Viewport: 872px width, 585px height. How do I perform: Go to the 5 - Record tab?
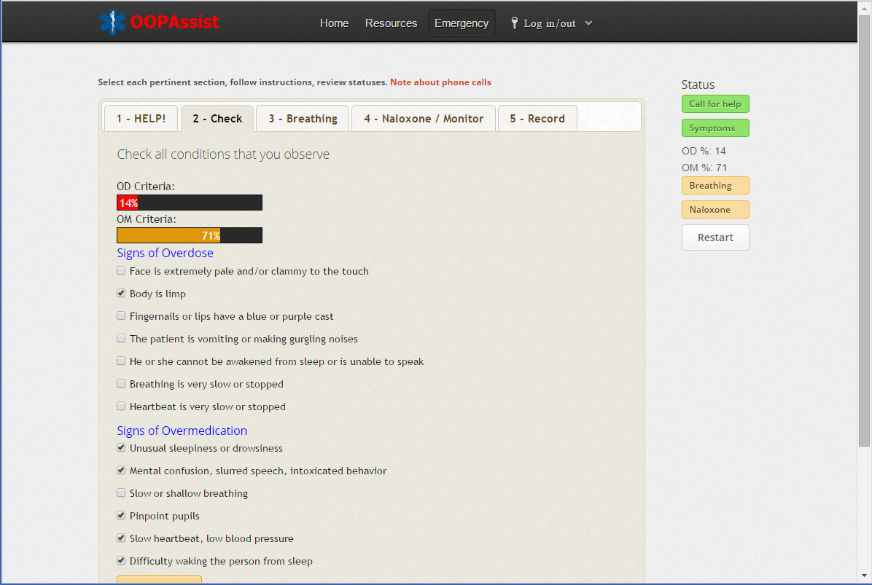coord(537,118)
